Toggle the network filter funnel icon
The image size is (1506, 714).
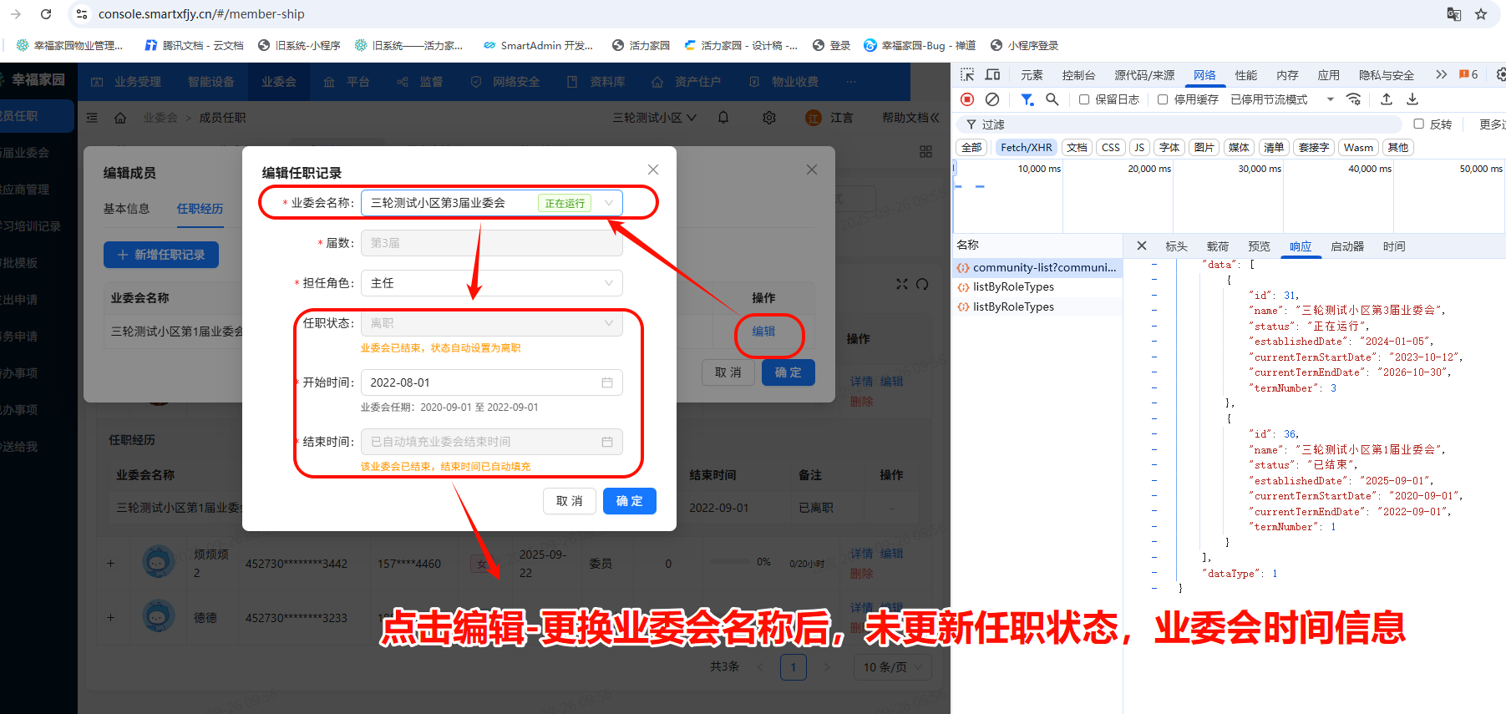tap(1027, 99)
